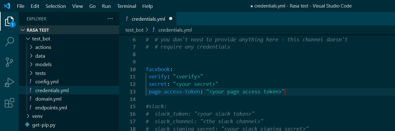Viewport: 395px width, 131px height.
Task: Open endpoints.yml in the explorer
Action: pos(51,107)
